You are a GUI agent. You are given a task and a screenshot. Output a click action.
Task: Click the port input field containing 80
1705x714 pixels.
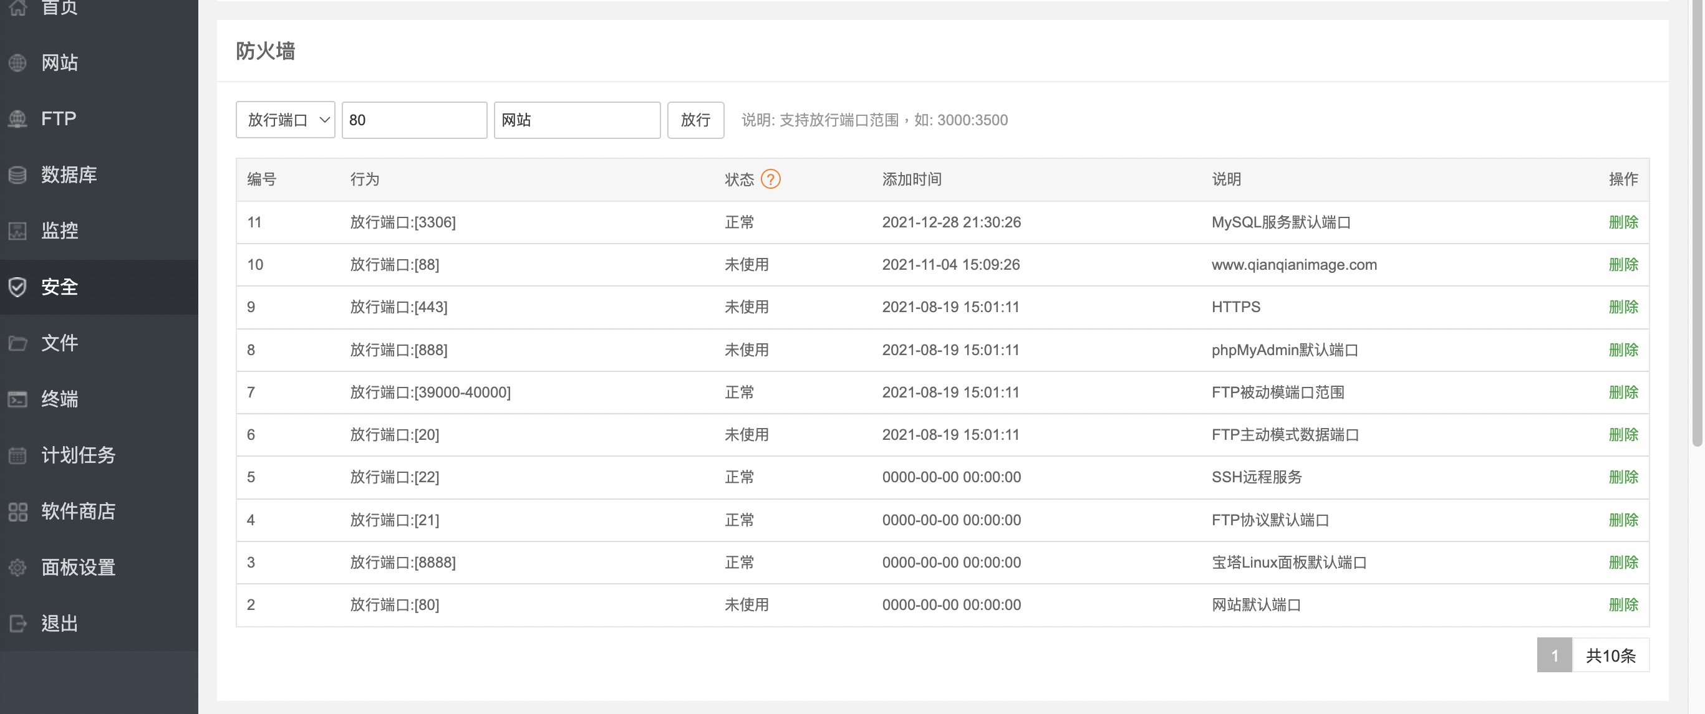[x=414, y=120]
